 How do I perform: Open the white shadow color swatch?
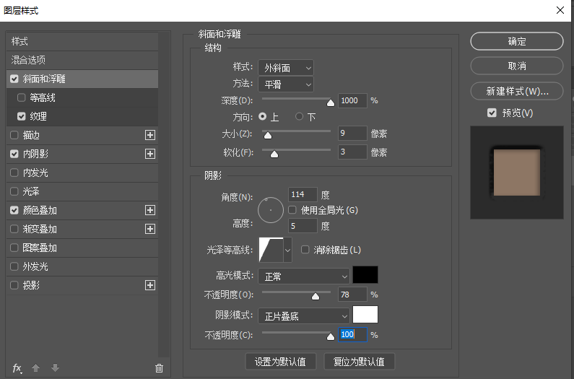(365, 315)
